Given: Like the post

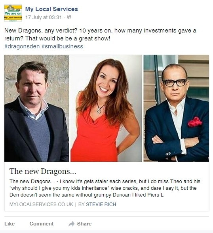Looking at the screenshot, I should click(10, 224).
